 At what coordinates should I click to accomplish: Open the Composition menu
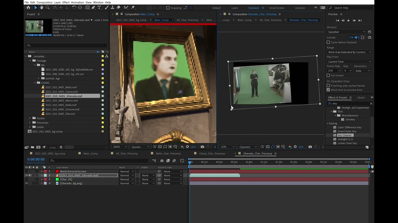[x=44, y=2]
